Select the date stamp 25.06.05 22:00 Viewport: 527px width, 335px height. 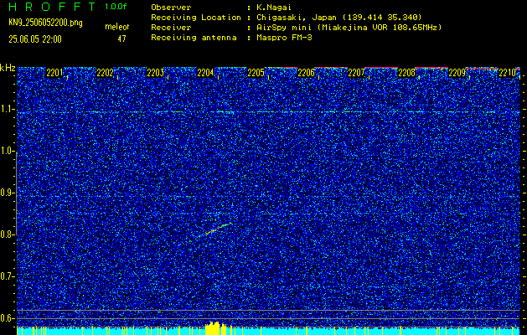[x=35, y=39]
